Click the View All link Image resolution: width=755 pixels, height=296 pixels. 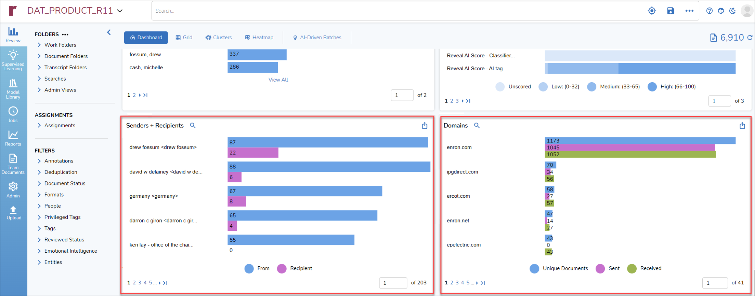278,80
